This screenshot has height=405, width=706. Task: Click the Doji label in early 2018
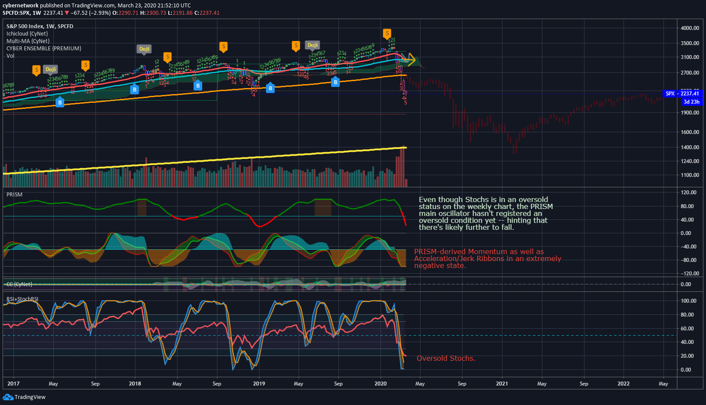[x=144, y=49]
